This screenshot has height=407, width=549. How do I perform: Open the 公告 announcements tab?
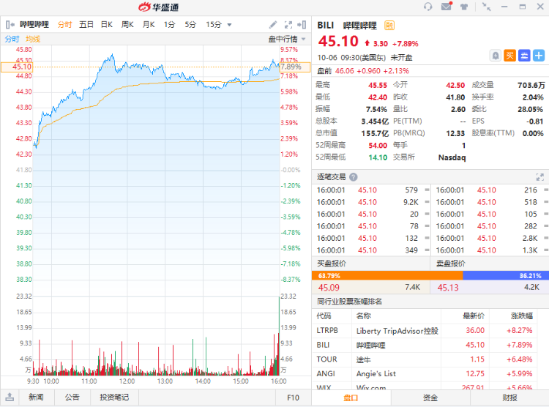click(x=72, y=397)
